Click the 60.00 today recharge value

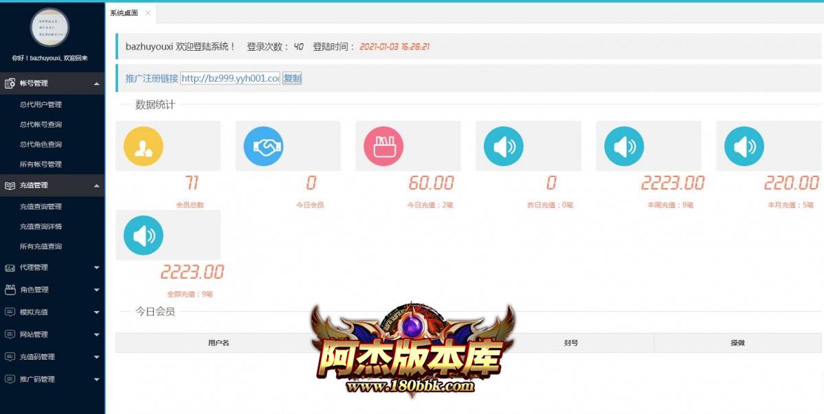point(431,183)
